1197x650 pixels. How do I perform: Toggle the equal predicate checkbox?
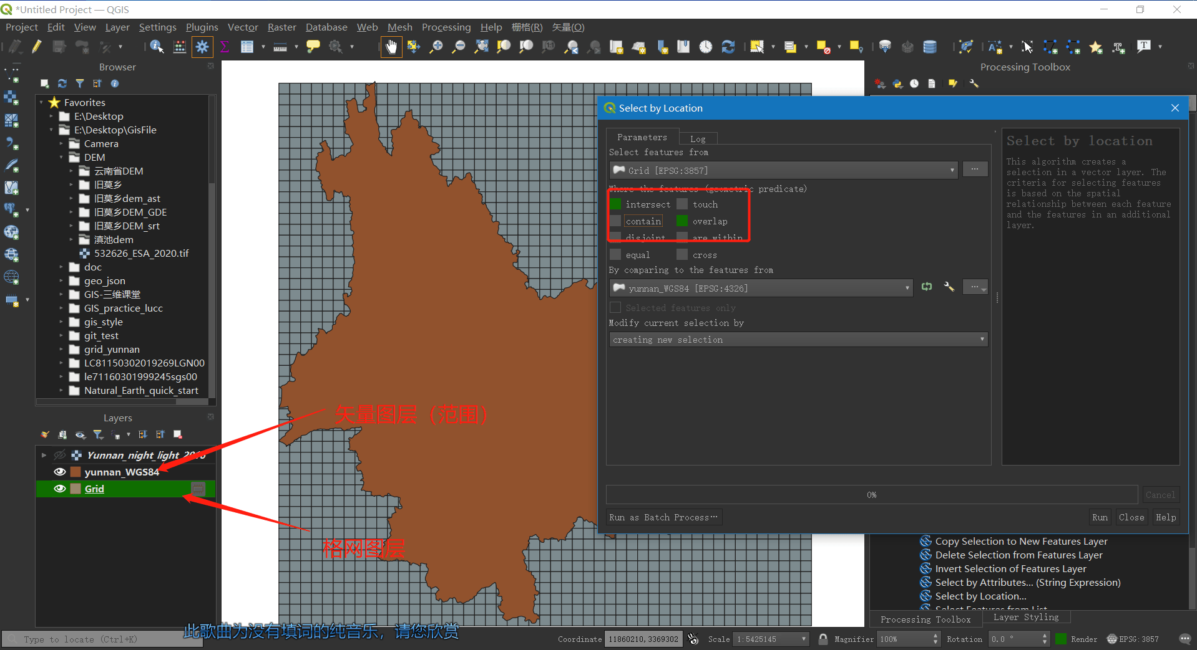point(616,254)
